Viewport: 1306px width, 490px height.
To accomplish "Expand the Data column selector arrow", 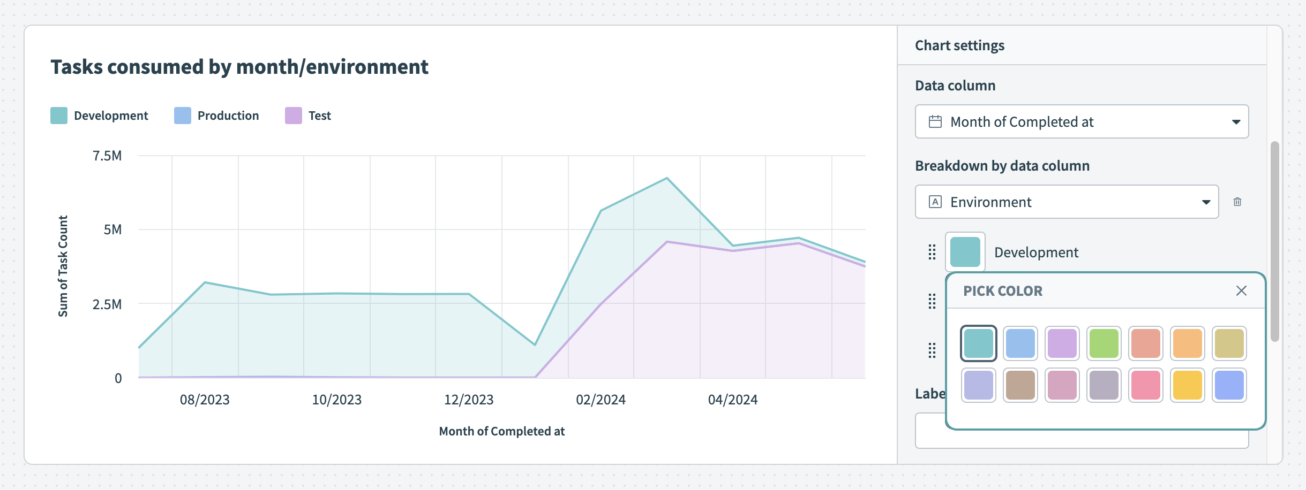I will [1237, 121].
